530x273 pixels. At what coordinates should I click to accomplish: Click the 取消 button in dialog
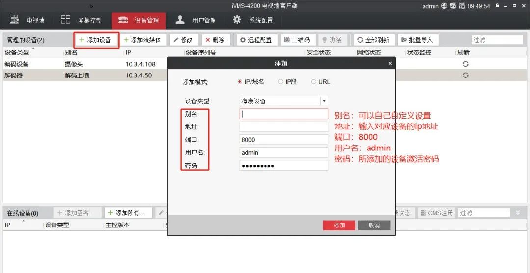[374, 225]
